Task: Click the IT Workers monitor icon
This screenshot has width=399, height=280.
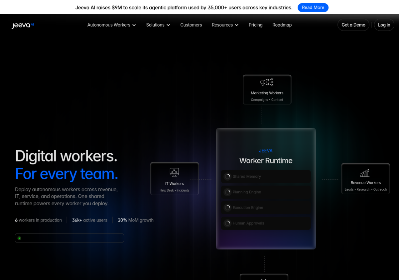Action: pyautogui.click(x=174, y=172)
